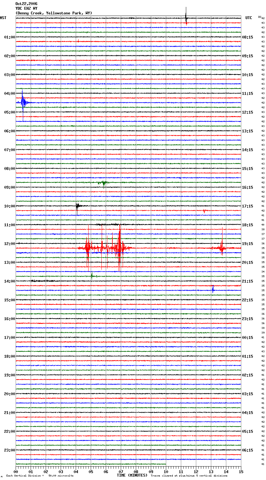Select the 23:00 MST time label
The width and height of the screenshot is (266, 480).
point(10,450)
